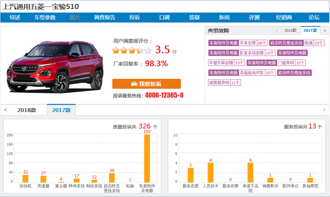Click the right arrow at end of model year tabs
Screen dimensions: 330x197
(324, 110)
